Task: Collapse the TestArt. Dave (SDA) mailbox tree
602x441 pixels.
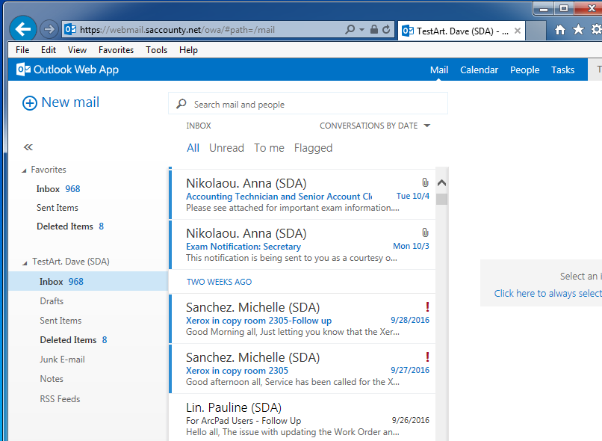Action: [x=25, y=263]
